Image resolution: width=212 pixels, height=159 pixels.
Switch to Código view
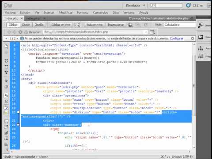pyautogui.click(x=13, y=25)
